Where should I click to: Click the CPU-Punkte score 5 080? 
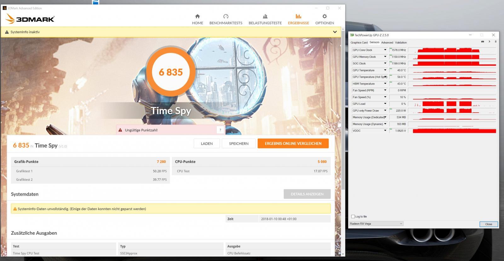pos(322,162)
